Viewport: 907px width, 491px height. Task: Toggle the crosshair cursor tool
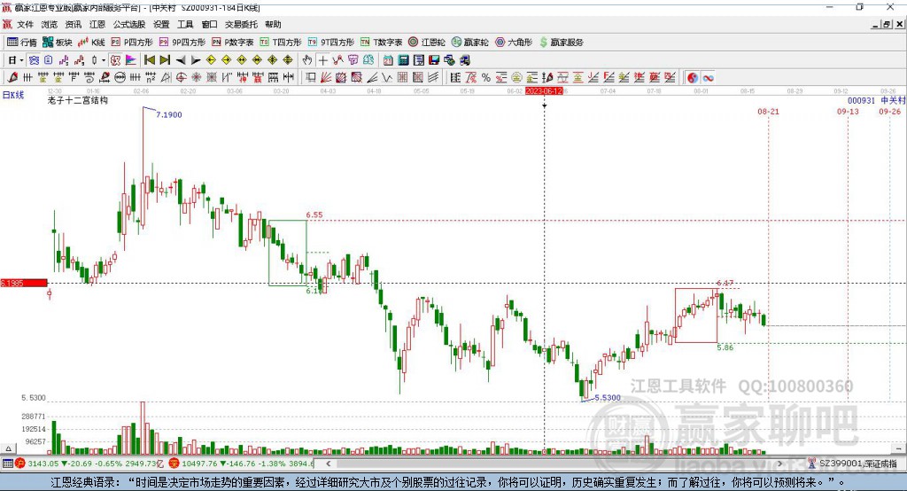click(322, 60)
